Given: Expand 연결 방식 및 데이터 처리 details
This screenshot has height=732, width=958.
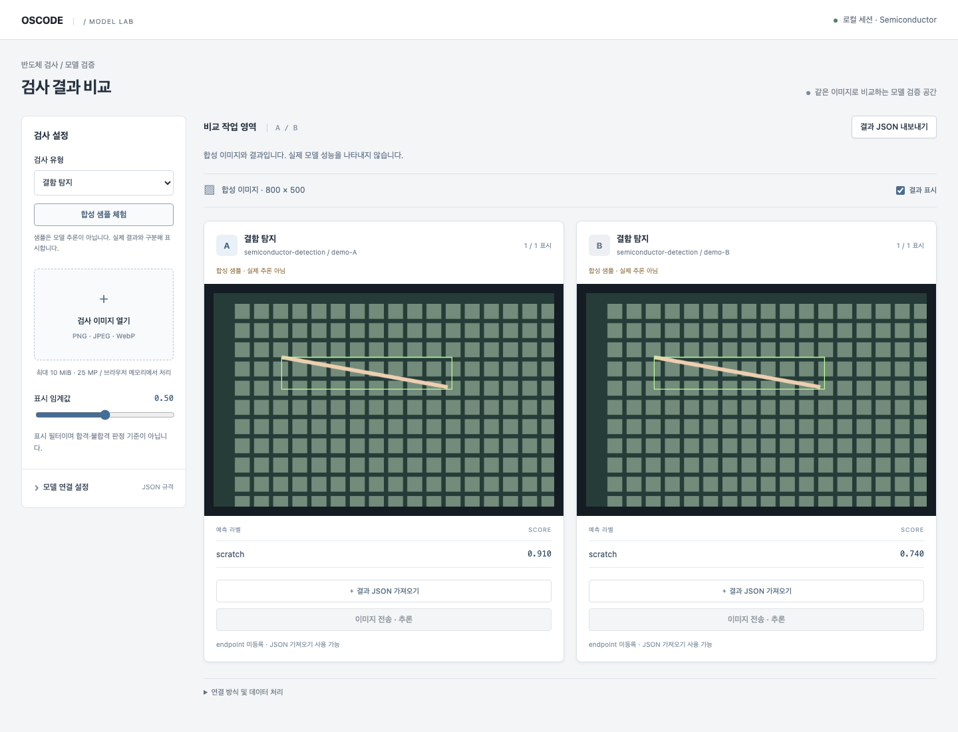Looking at the screenshot, I should [243, 692].
